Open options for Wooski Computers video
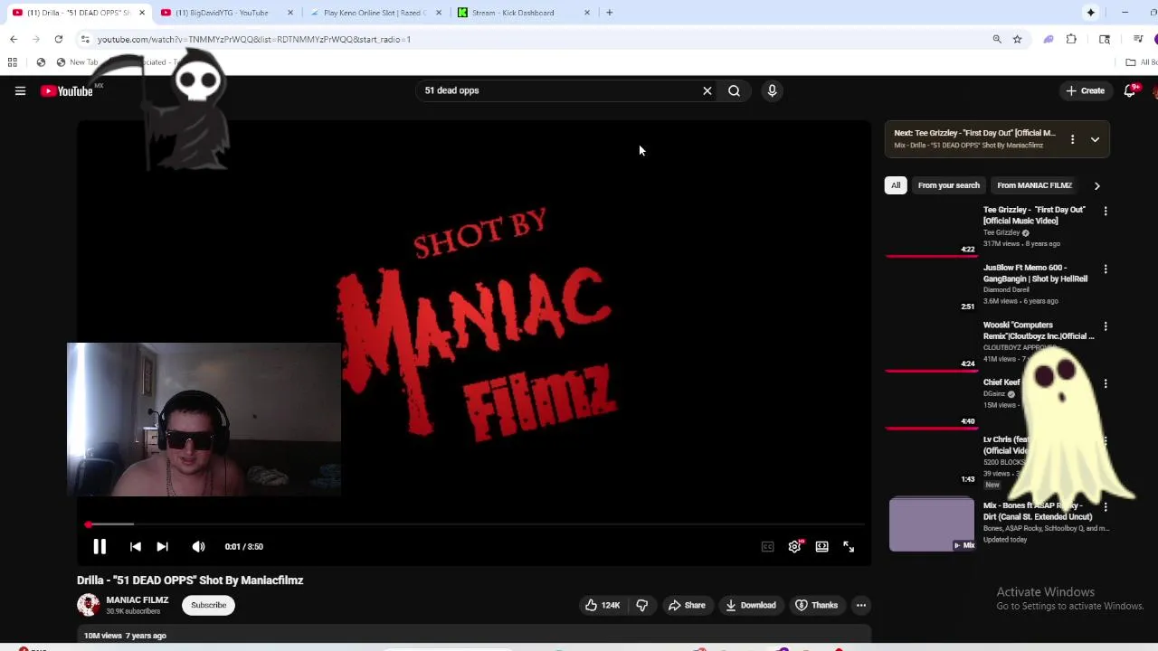1158x651 pixels. [x=1105, y=325]
